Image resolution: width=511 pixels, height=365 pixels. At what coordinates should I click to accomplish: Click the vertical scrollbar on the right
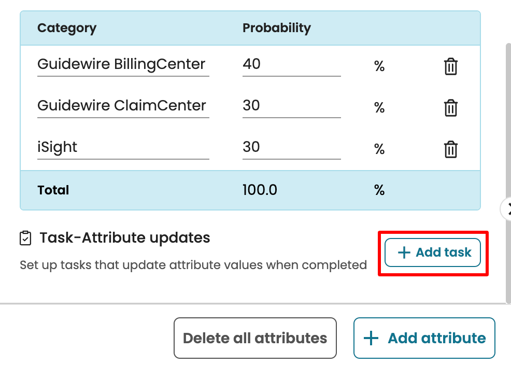[508, 130]
